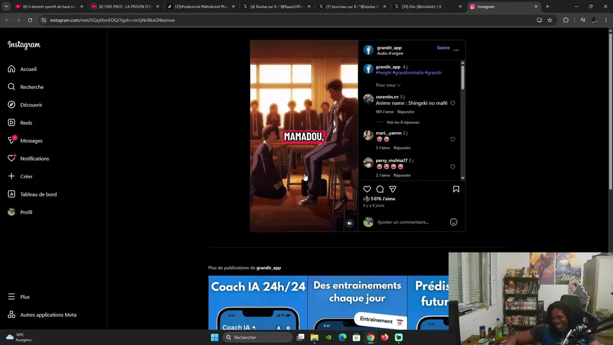Click 5 076 J'aime likes count
This screenshot has width=613, height=345.
tap(383, 199)
